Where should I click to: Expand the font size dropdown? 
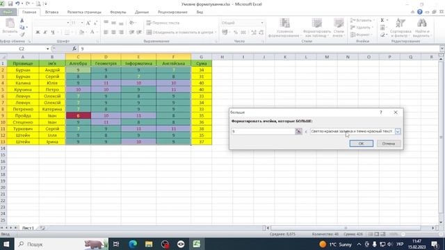pyautogui.click(x=82, y=23)
